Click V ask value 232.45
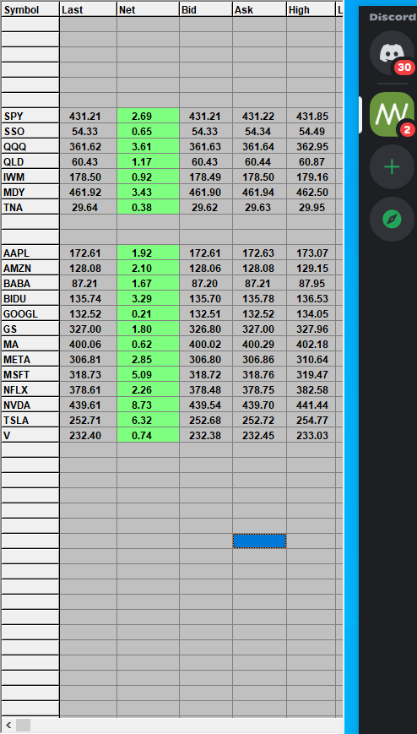The width and height of the screenshot is (417, 734). (x=260, y=435)
